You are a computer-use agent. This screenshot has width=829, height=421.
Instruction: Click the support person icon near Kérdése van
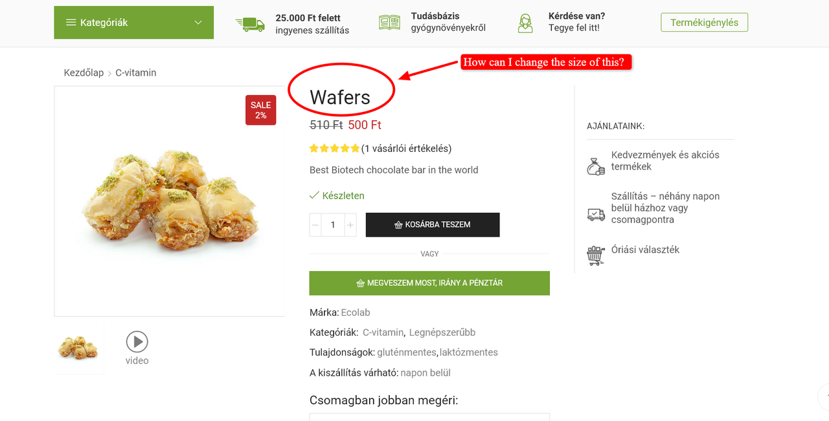click(x=525, y=23)
